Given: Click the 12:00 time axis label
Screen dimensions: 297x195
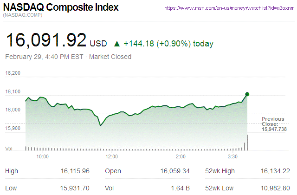Looking at the screenshot, I should [x=112, y=157].
